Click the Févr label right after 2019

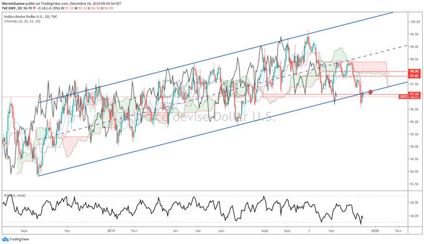(x=134, y=231)
